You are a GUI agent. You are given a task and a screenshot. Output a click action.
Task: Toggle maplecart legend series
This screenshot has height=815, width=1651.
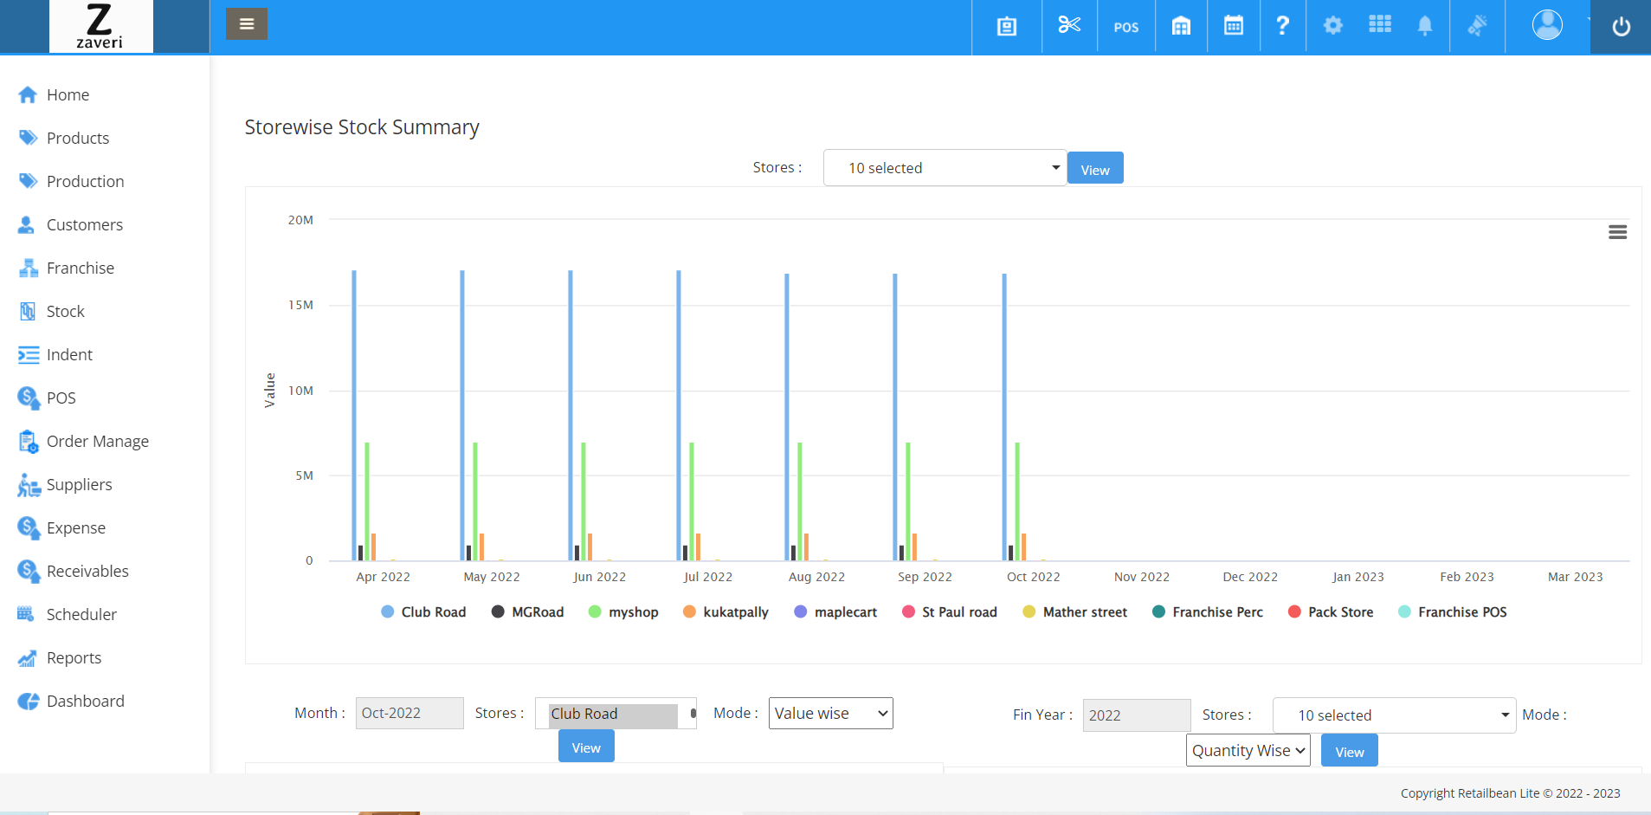835,611
